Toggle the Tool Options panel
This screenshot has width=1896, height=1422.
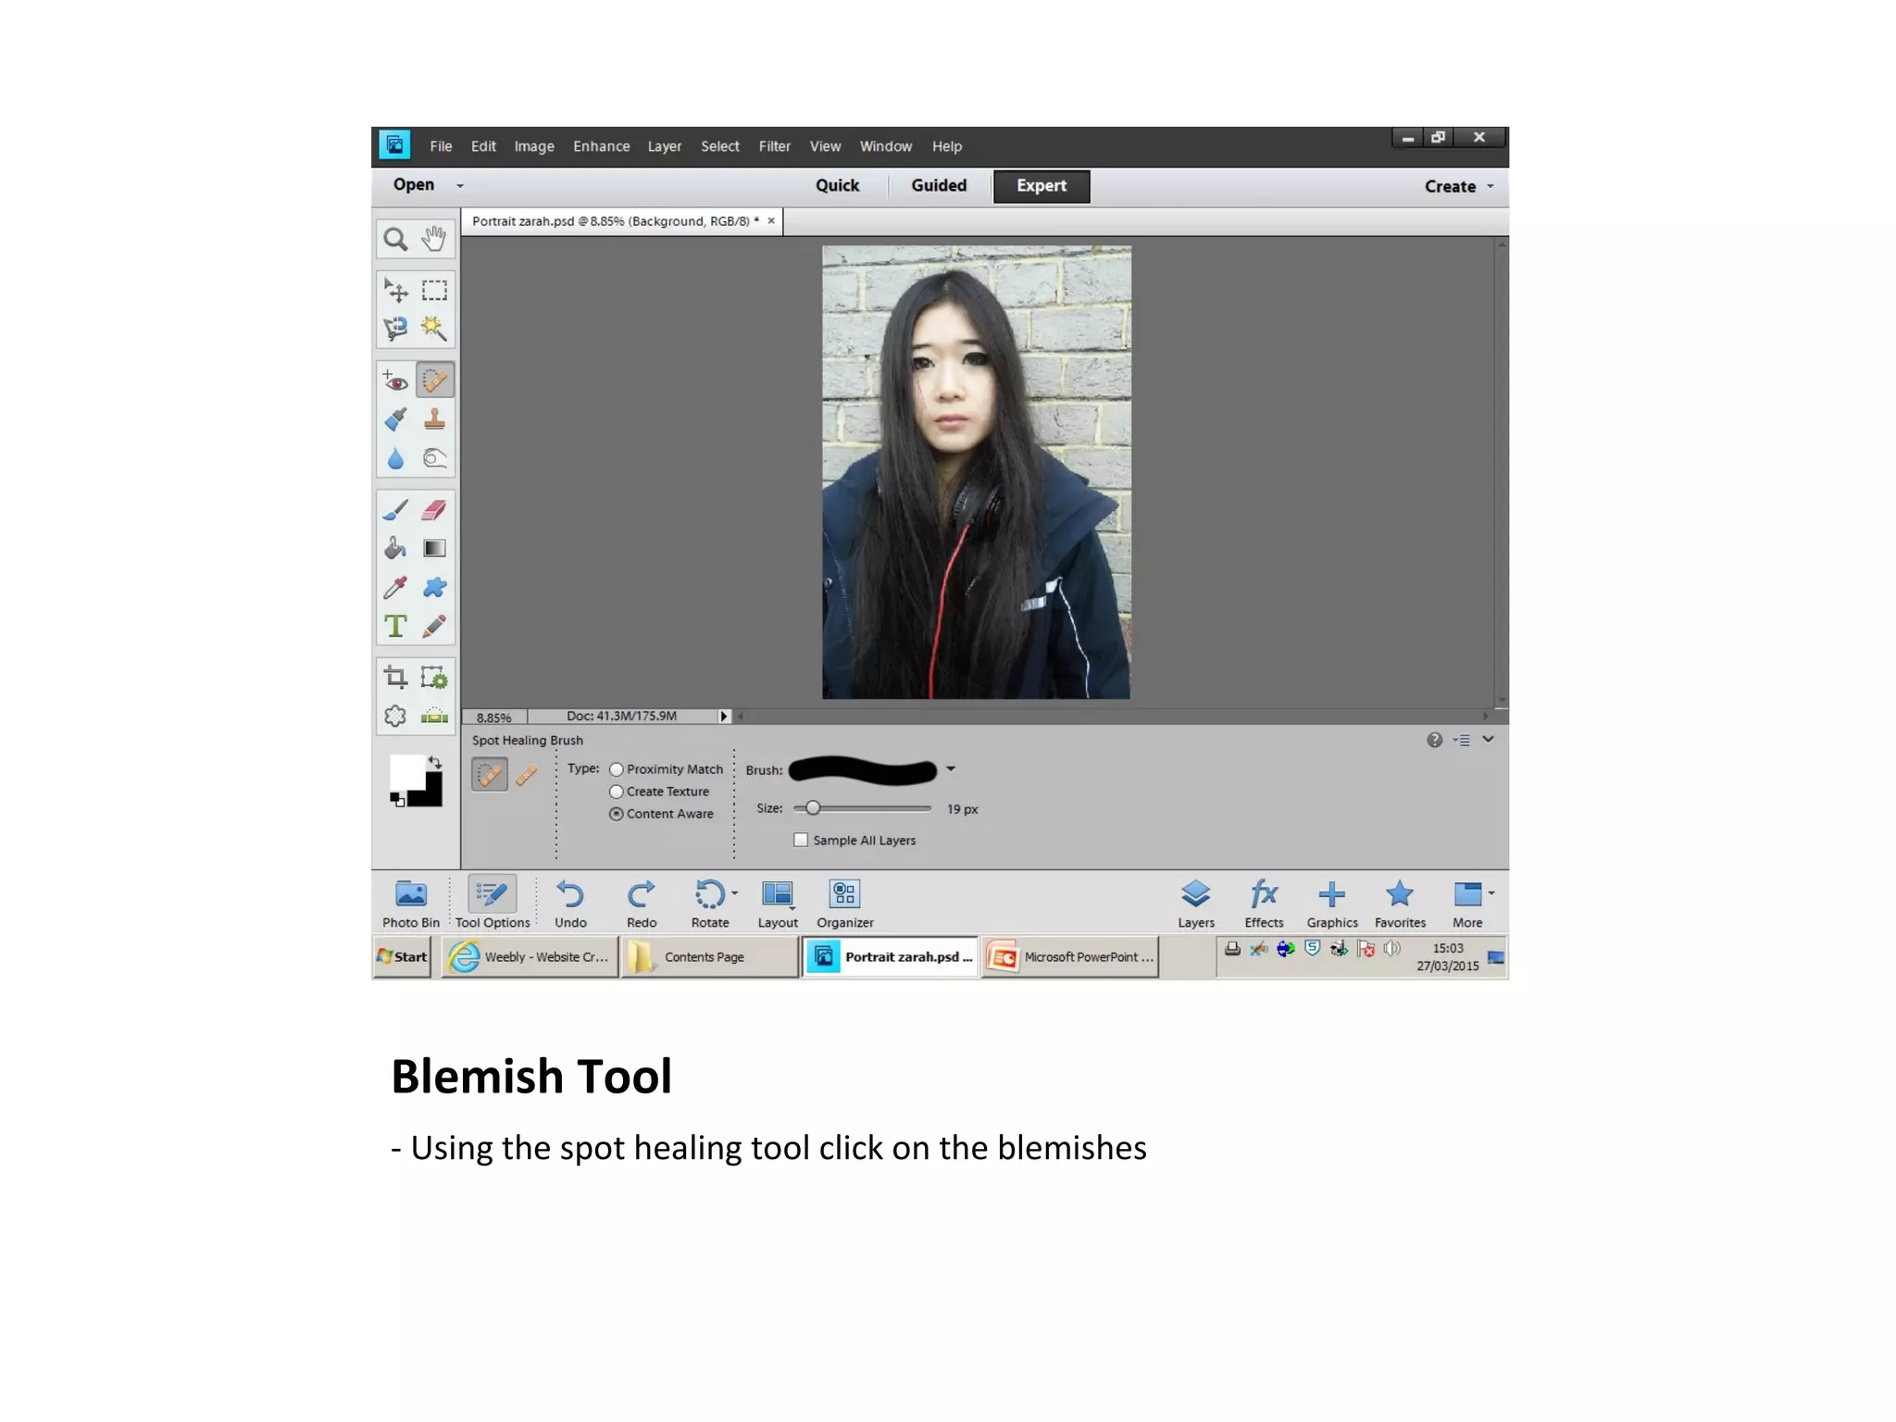[493, 902]
